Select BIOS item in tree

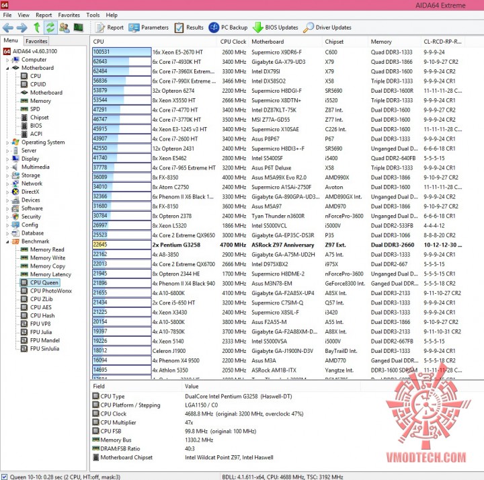click(36, 126)
